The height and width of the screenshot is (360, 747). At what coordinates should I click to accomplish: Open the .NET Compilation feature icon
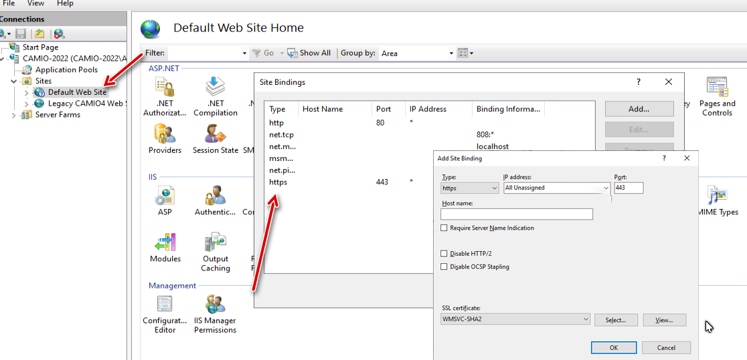(215, 87)
